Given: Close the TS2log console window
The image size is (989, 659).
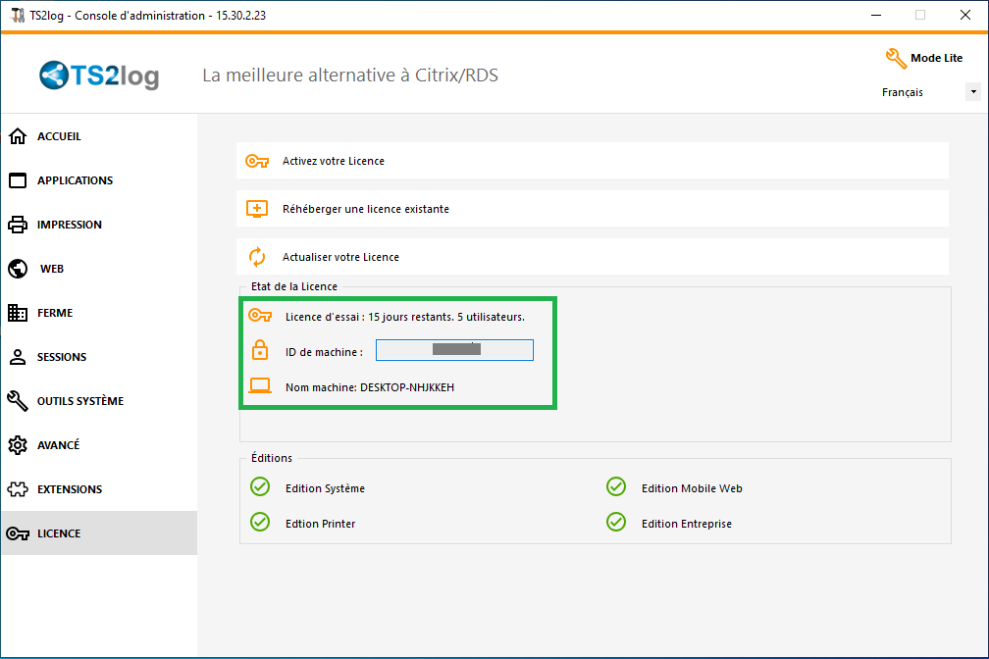Looking at the screenshot, I should click(x=965, y=15).
